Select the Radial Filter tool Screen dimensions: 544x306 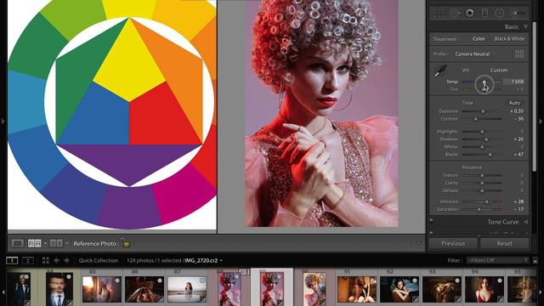point(499,14)
